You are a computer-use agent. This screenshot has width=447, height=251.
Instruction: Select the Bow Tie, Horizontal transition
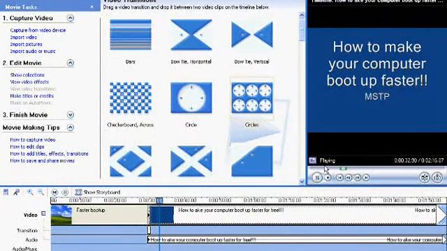(191, 35)
